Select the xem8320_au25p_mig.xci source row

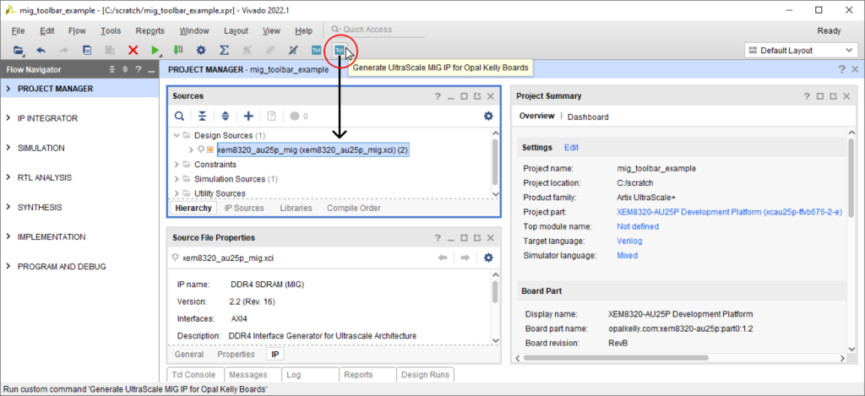pyautogui.click(x=313, y=149)
